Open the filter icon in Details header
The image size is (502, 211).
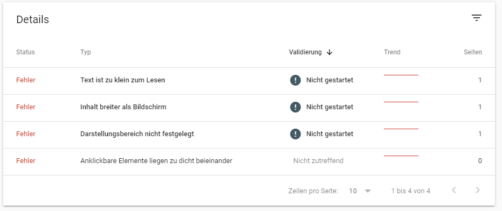pos(477,18)
